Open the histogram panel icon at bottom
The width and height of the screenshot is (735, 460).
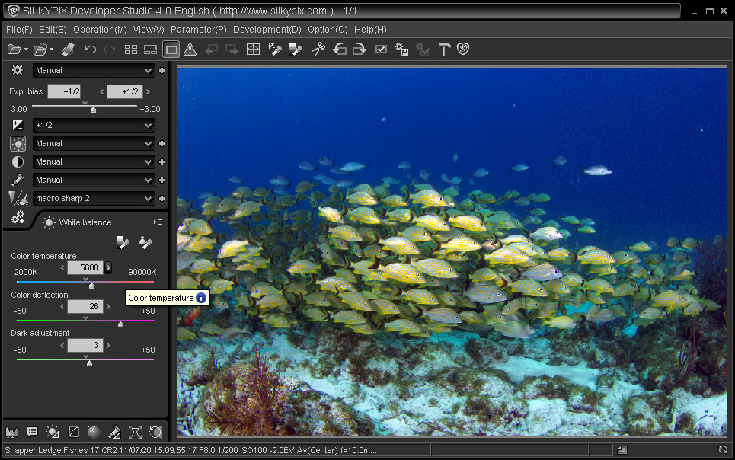click(11, 432)
